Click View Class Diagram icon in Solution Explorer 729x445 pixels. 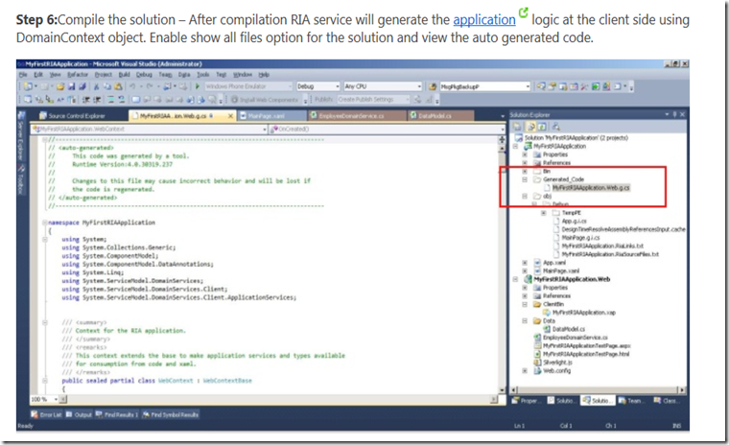click(x=556, y=127)
